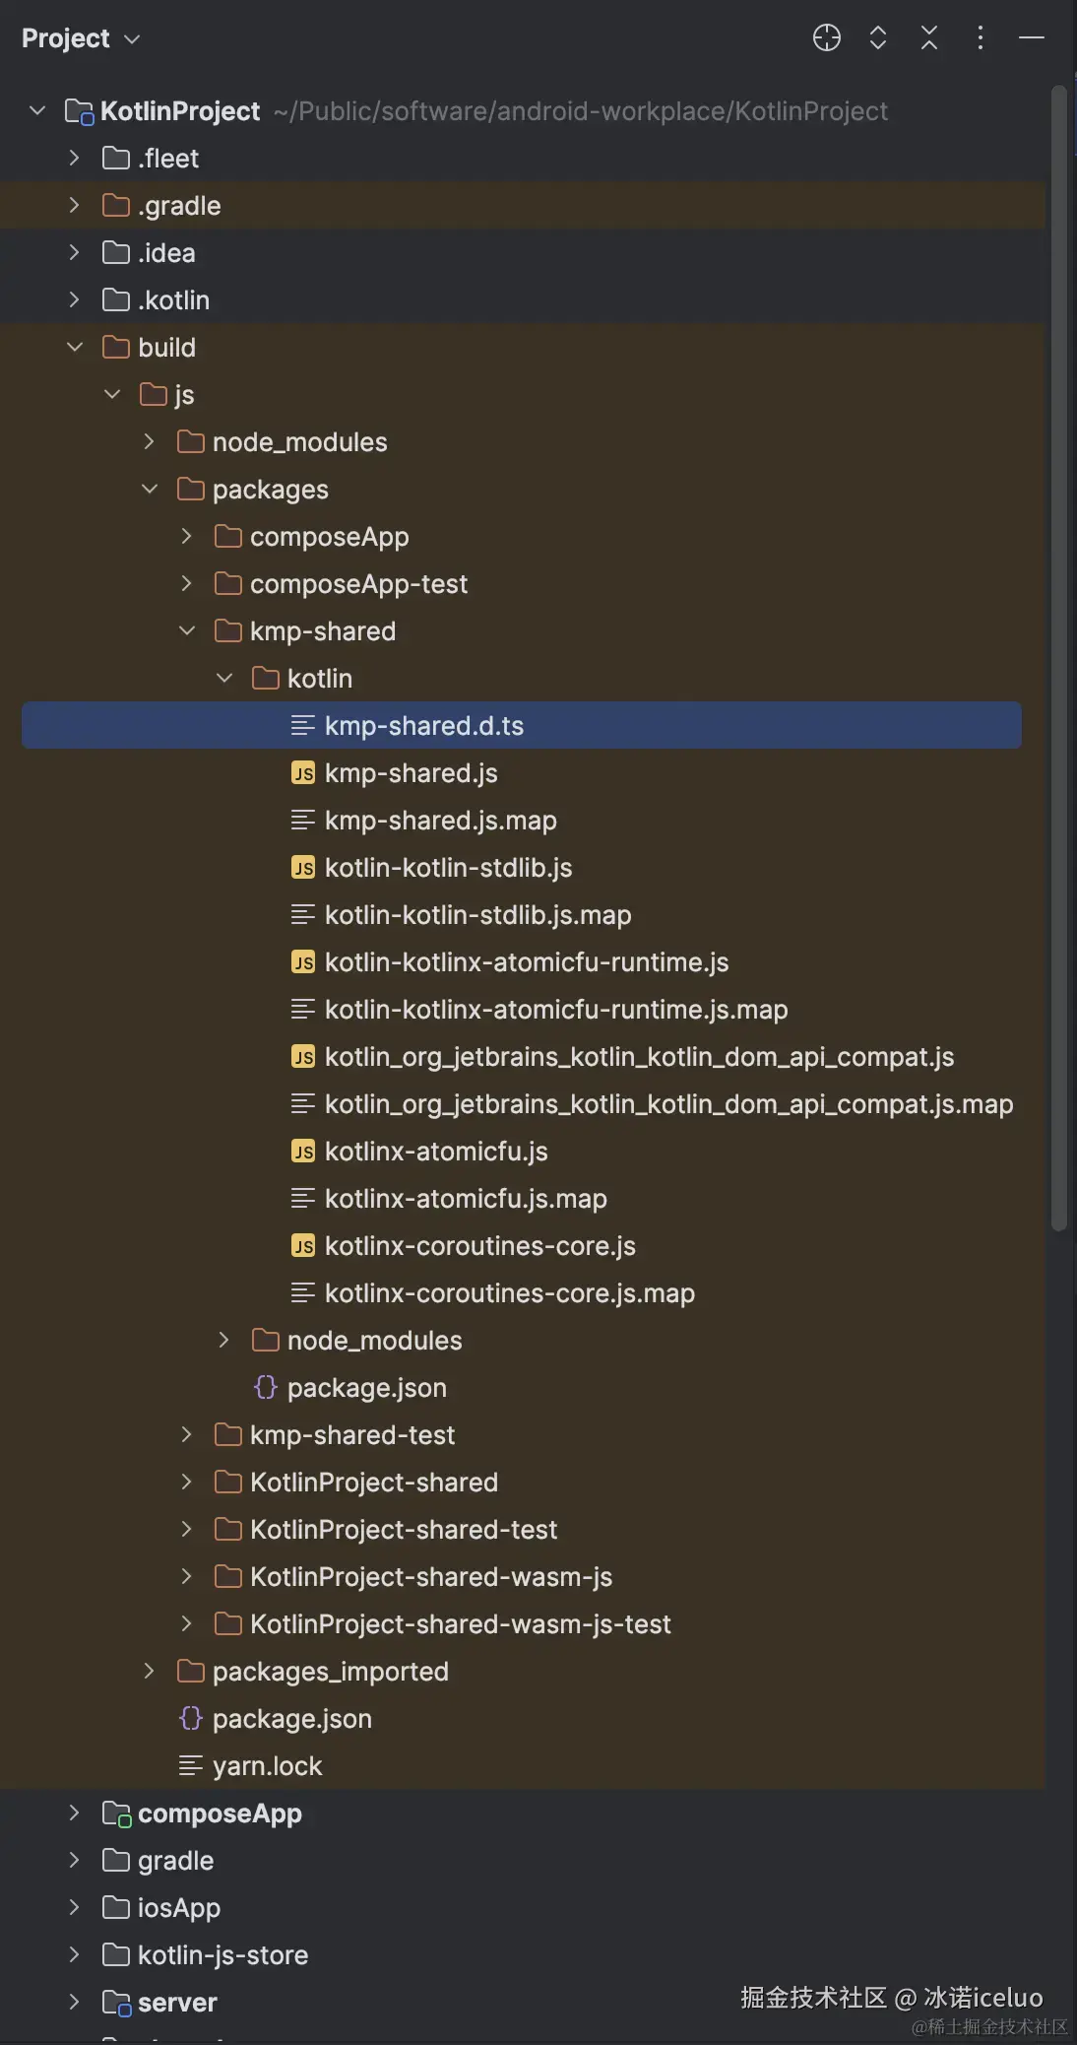1077x2045 pixels.
Task: Click the Collapse All icon in header
Action: tap(928, 38)
